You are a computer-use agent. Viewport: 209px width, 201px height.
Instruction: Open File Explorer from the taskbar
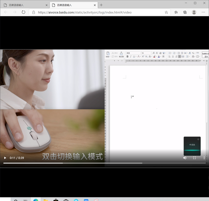45,200
